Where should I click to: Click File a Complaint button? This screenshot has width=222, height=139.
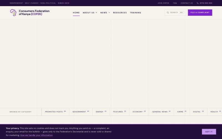(200, 13)
